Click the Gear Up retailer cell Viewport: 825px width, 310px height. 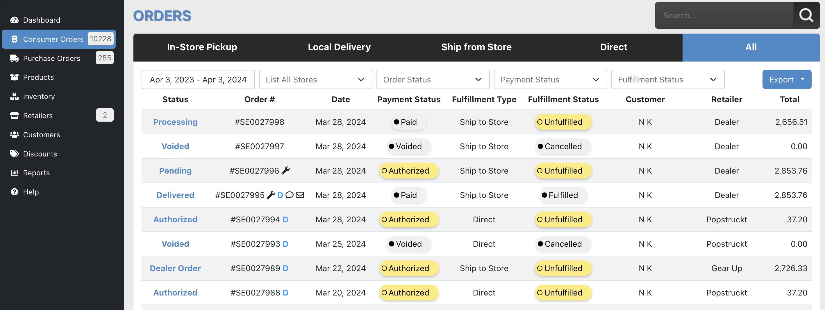(726, 268)
